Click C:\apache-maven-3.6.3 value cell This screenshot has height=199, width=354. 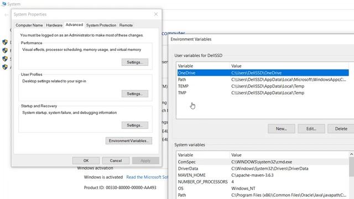point(252,175)
